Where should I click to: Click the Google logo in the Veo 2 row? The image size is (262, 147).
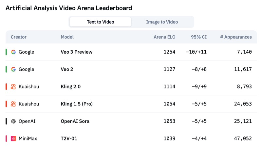(13, 69)
